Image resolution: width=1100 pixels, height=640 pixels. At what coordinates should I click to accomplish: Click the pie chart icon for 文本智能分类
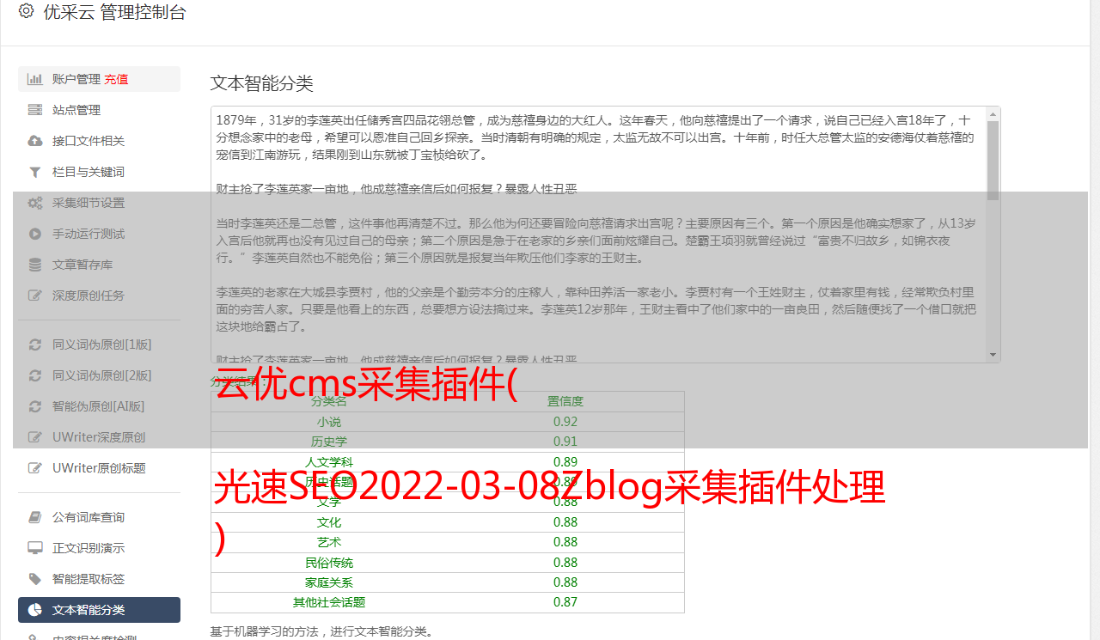point(35,610)
